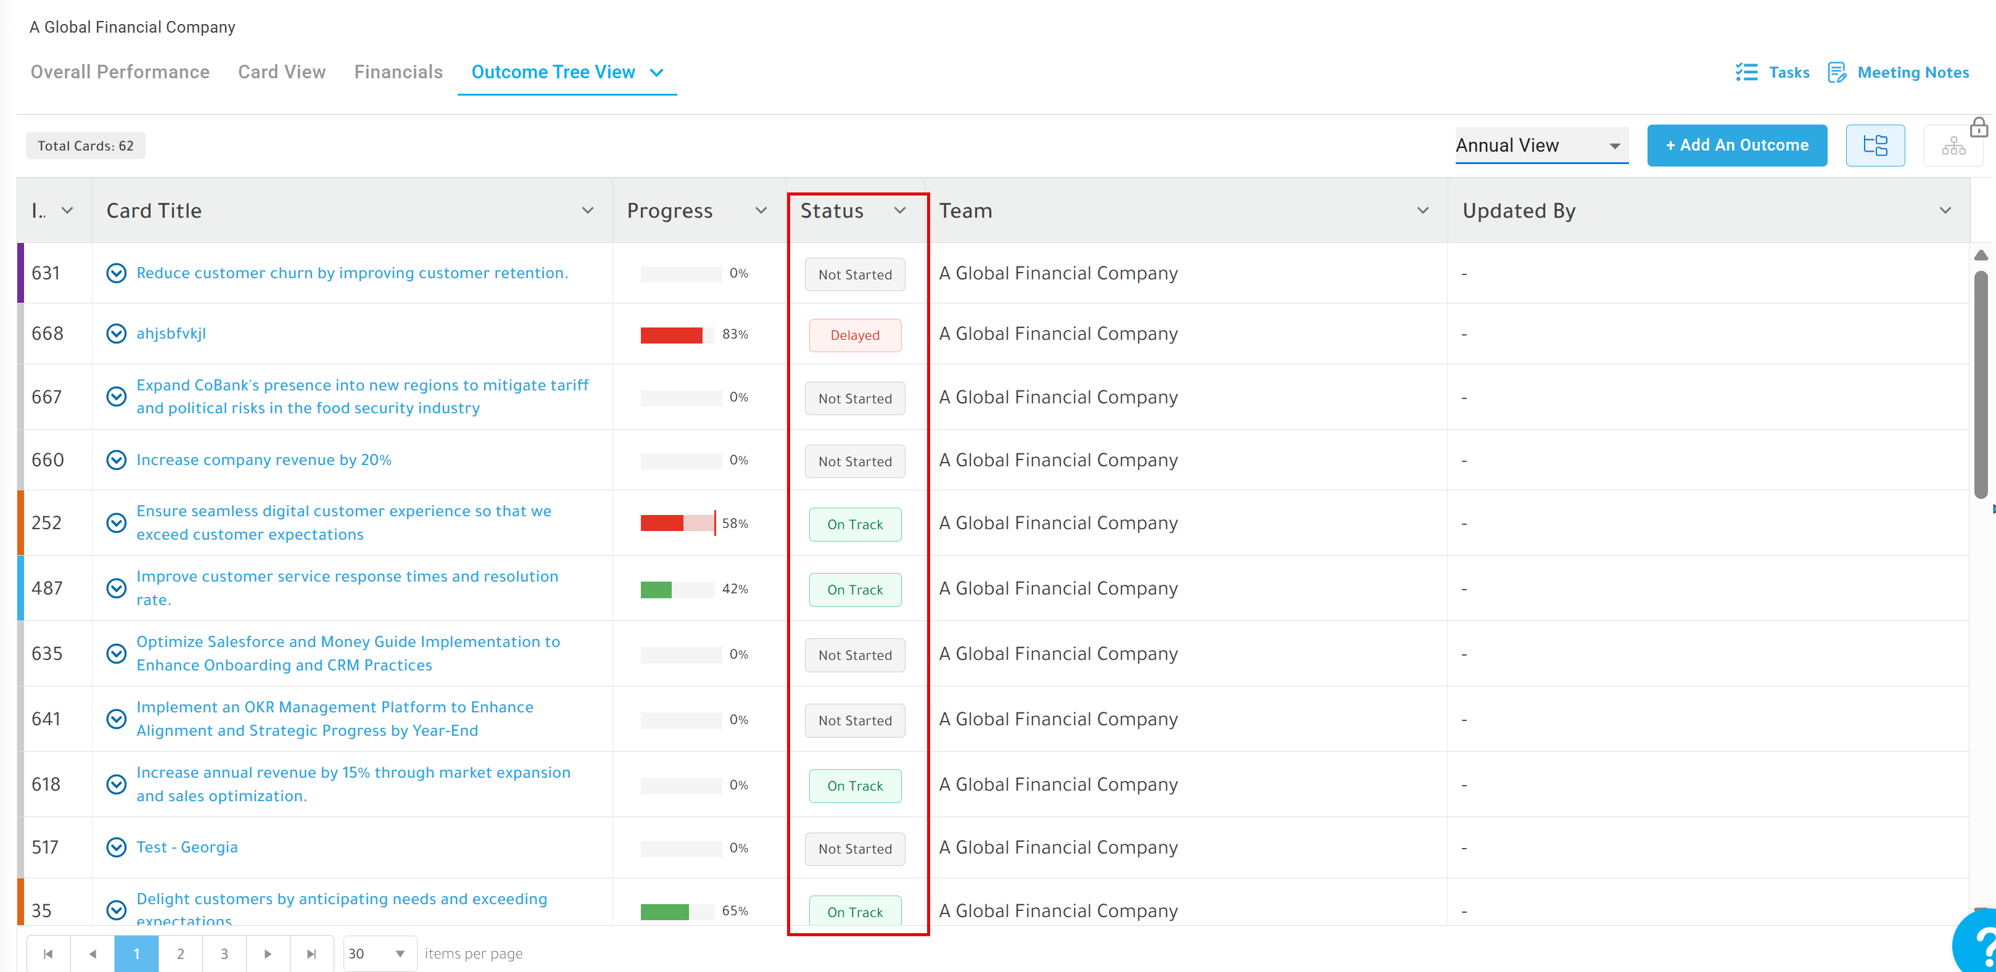
Task: Switch to the Card View tab
Action: pos(282,72)
